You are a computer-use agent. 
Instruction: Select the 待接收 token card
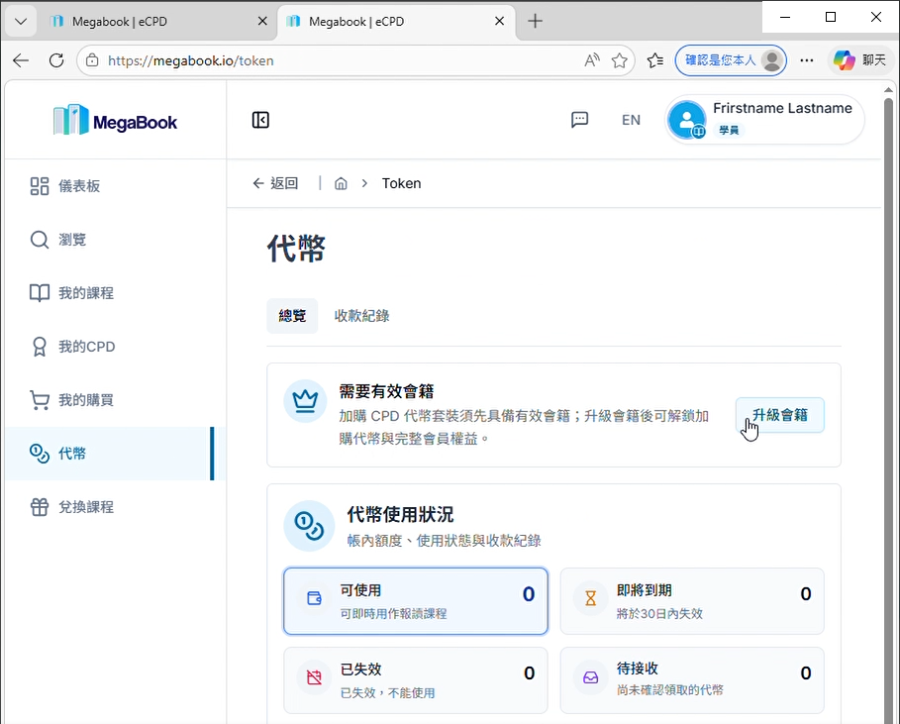[x=692, y=680]
